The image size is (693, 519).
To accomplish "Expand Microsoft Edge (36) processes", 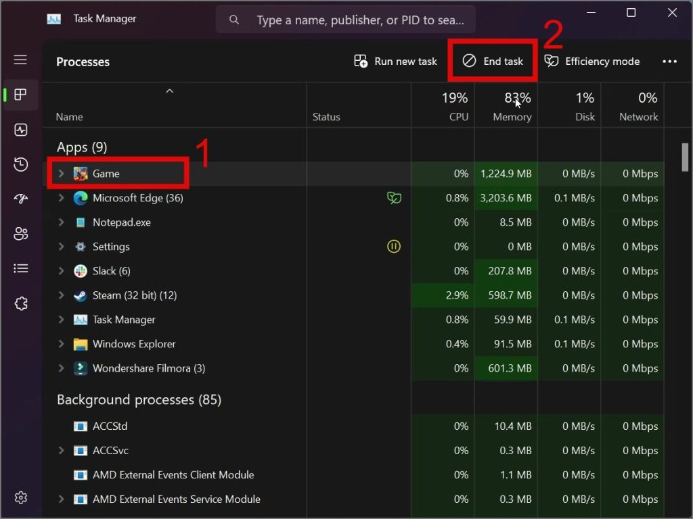I will click(61, 198).
